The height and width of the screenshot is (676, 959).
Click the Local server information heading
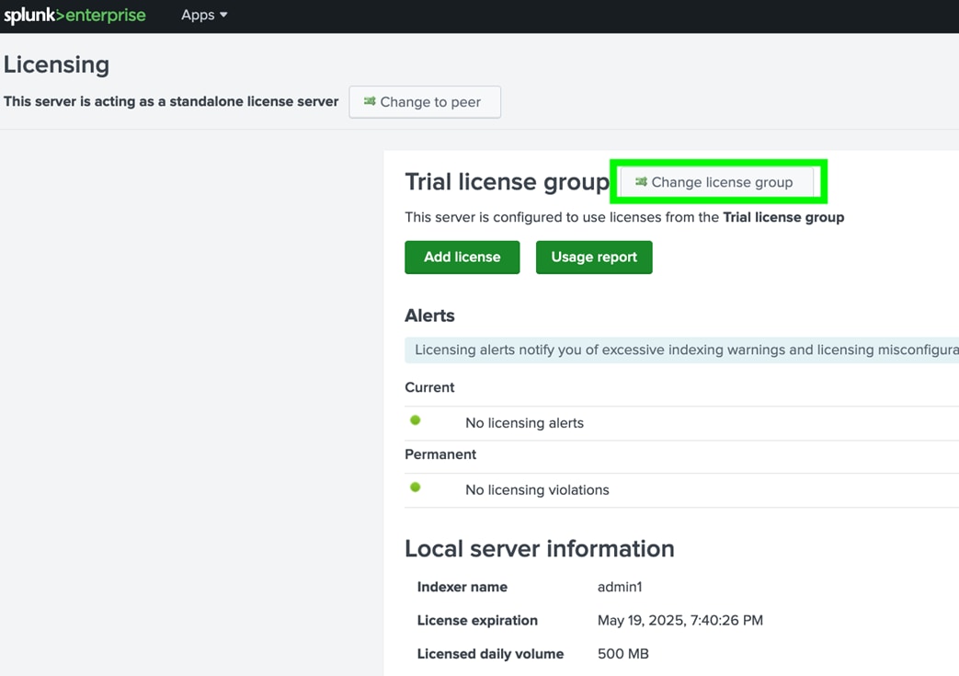pyautogui.click(x=540, y=549)
